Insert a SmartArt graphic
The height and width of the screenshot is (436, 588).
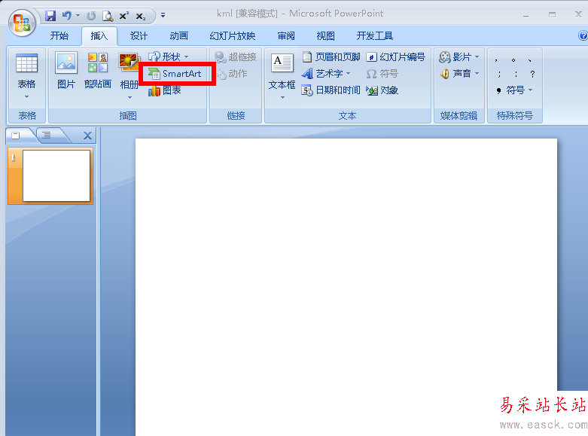(x=175, y=74)
